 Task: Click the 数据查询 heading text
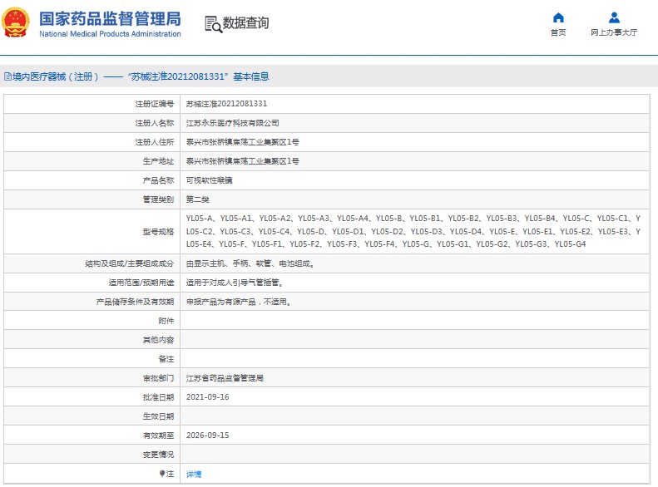tap(245, 23)
